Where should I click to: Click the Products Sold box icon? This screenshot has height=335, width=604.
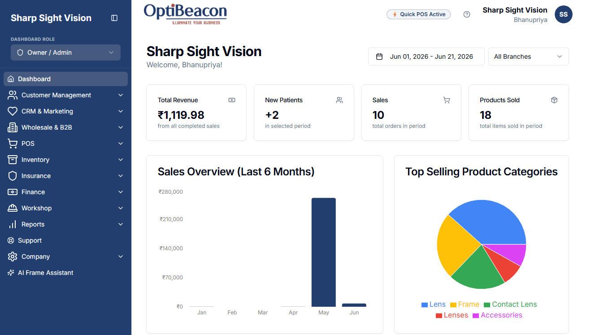(x=554, y=100)
